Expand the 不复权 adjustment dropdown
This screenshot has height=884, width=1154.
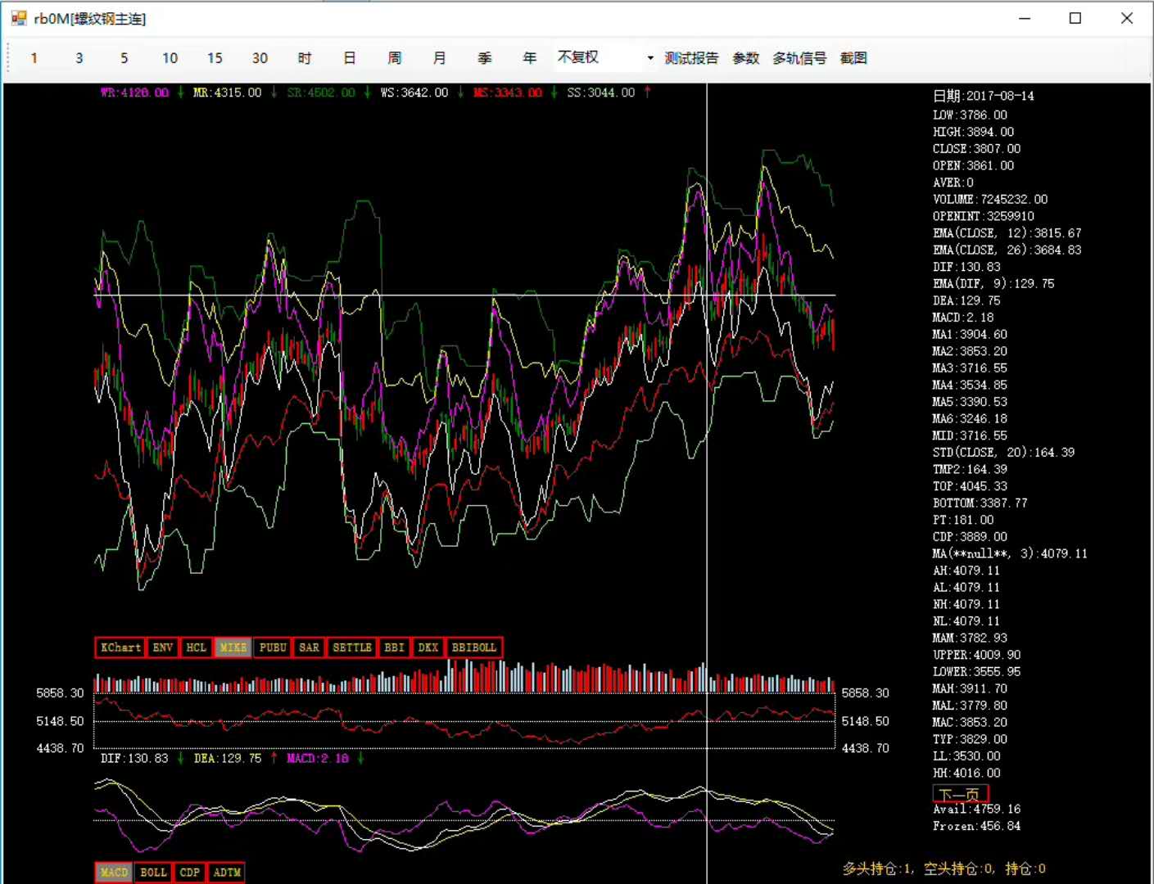click(649, 58)
